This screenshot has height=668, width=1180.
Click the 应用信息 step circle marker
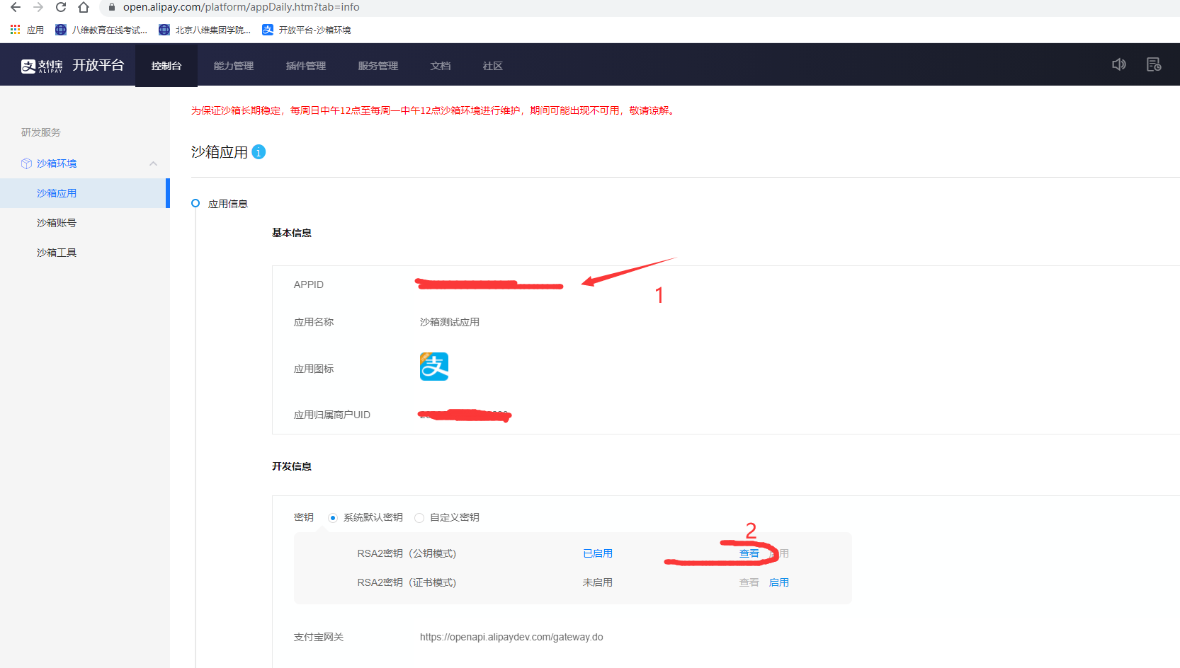tap(195, 203)
